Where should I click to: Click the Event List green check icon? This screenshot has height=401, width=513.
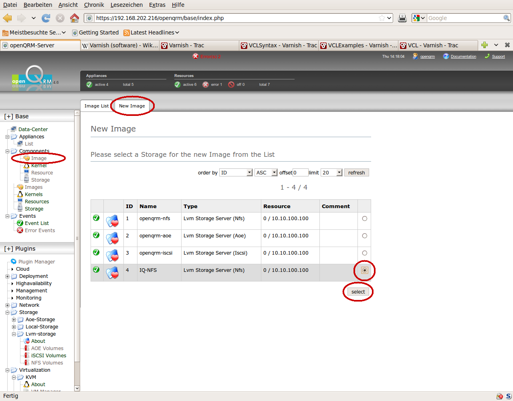pos(20,223)
